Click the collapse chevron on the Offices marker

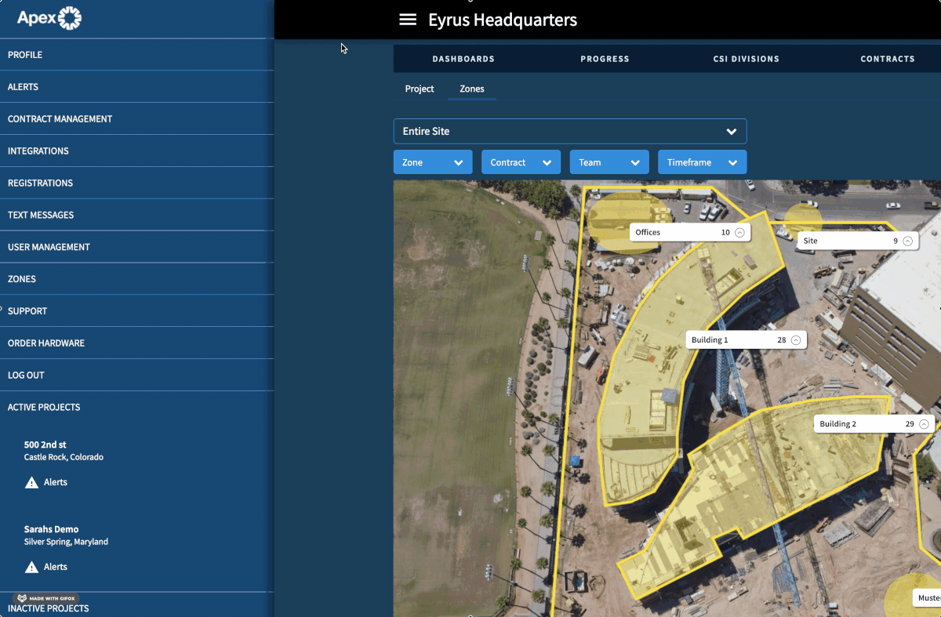[x=738, y=232]
